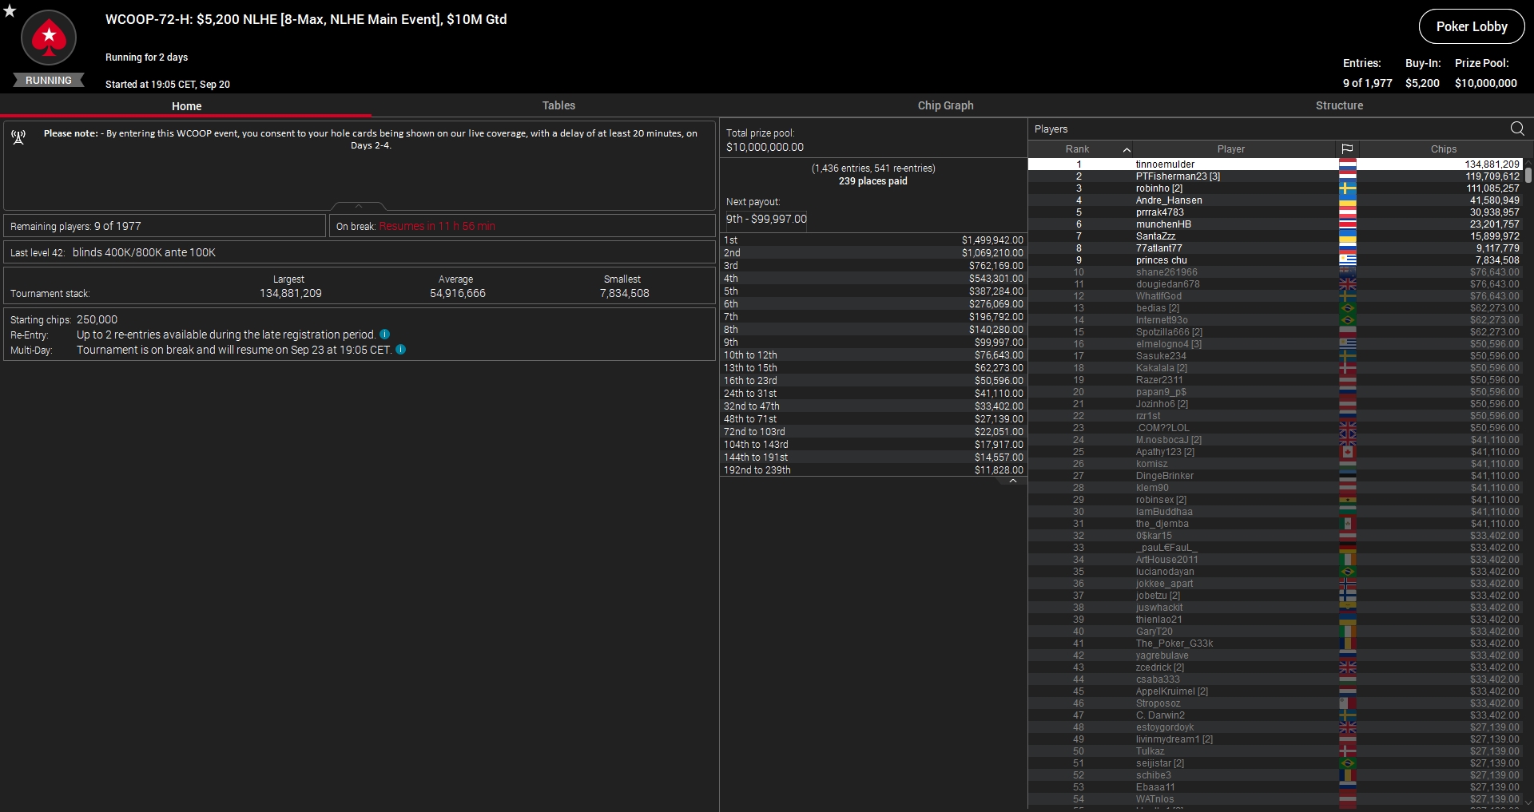Select eliminated player DingeBrinker

[1275, 476]
